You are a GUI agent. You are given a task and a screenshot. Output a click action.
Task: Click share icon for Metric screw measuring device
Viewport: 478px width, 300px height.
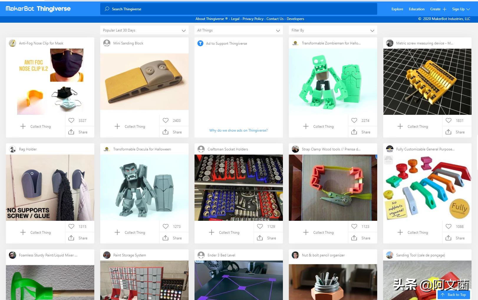449,132
